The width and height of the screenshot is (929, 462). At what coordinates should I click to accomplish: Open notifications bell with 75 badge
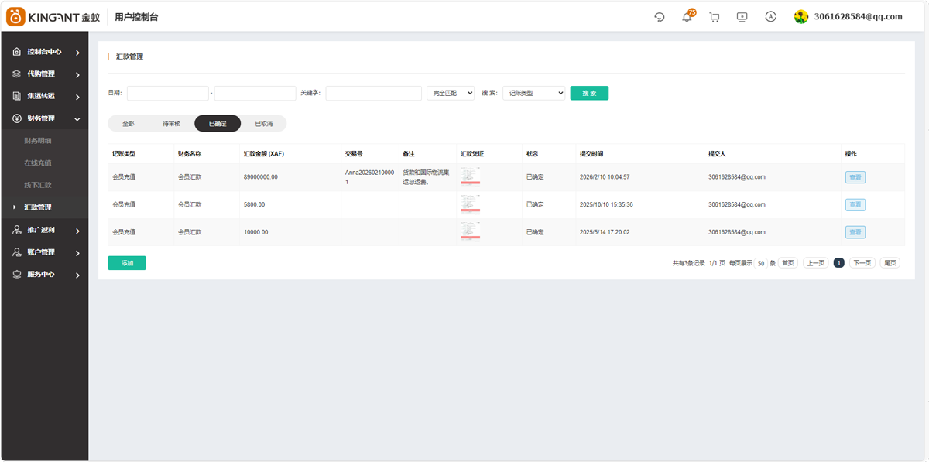pyautogui.click(x=687, y=17)
